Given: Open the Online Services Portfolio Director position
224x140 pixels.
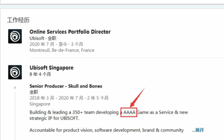Looking at the screenshot, I should 70,32.
